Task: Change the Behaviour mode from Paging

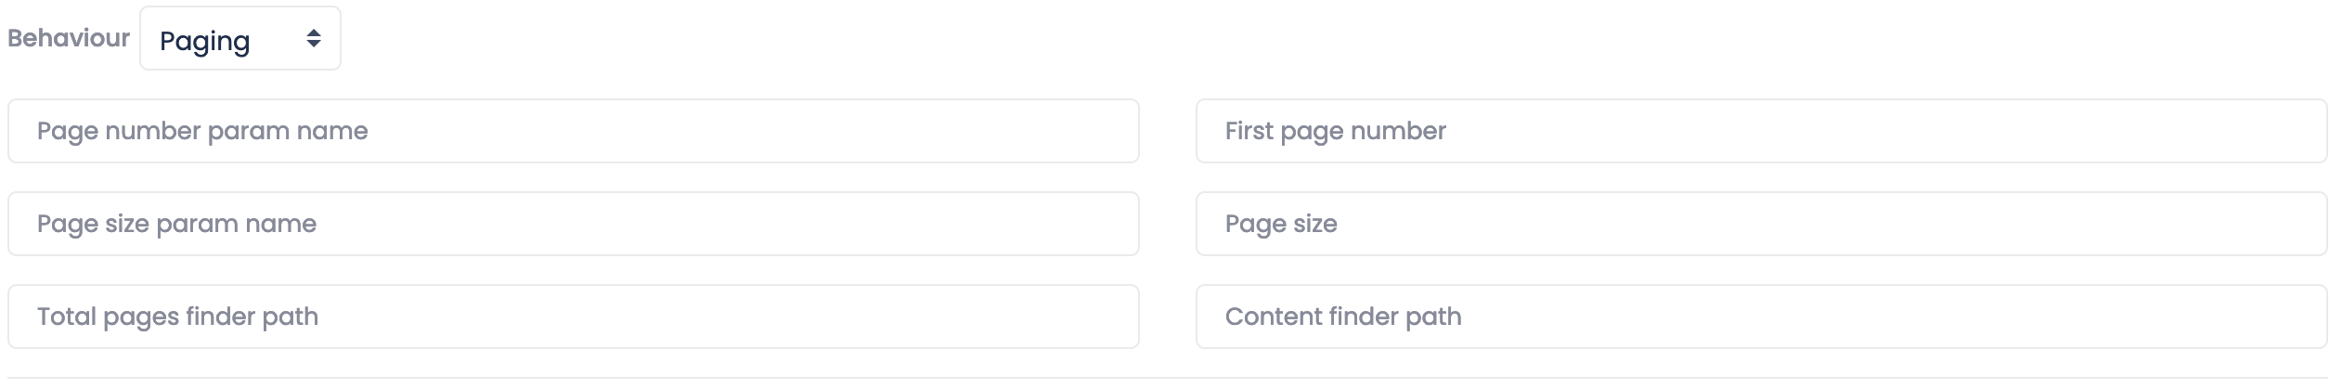Action: click(239, 38)
